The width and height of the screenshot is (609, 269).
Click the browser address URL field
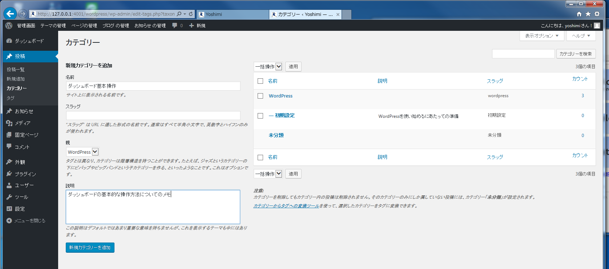coord(106,14)
